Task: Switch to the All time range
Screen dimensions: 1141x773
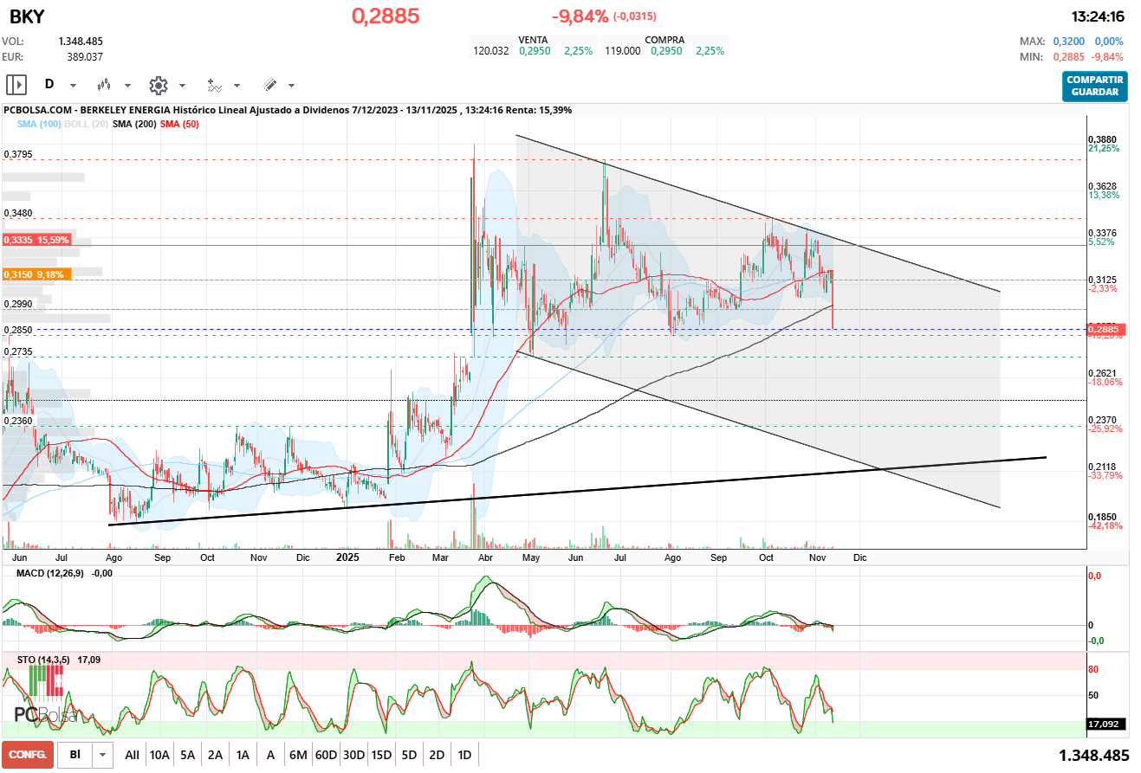Action: (x=133, y=755)
